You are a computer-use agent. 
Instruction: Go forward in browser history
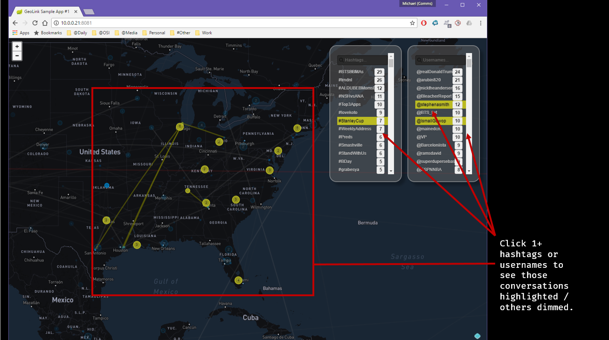pyautogui.click(x=25, y=23)
